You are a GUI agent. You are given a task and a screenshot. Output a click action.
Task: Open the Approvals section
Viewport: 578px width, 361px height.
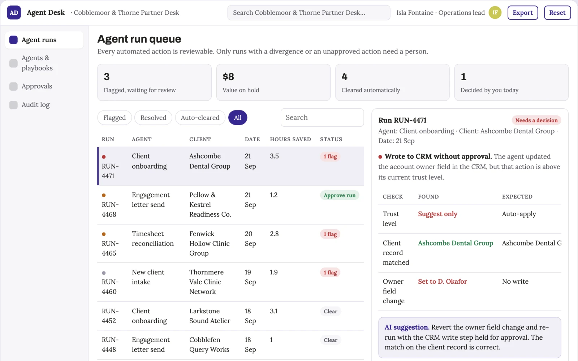pyautogui.click(x=44, y=86)
